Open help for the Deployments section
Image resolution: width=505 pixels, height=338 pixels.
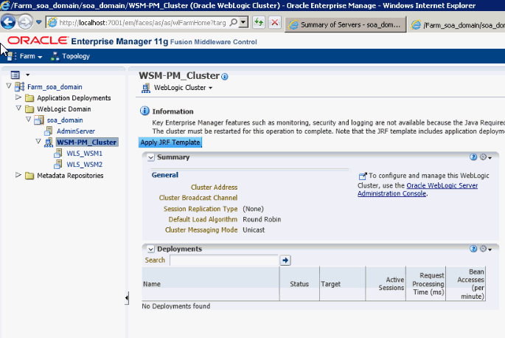(x=473, y=249)
